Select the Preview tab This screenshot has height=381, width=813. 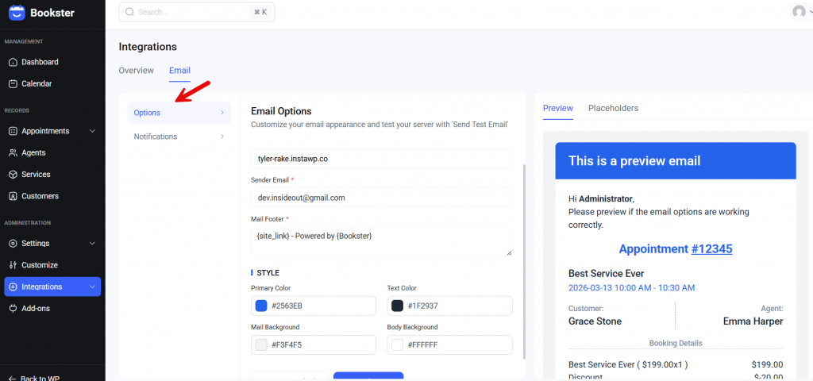558,108
